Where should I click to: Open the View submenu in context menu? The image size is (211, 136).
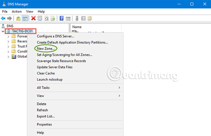(x=79, y=96)
